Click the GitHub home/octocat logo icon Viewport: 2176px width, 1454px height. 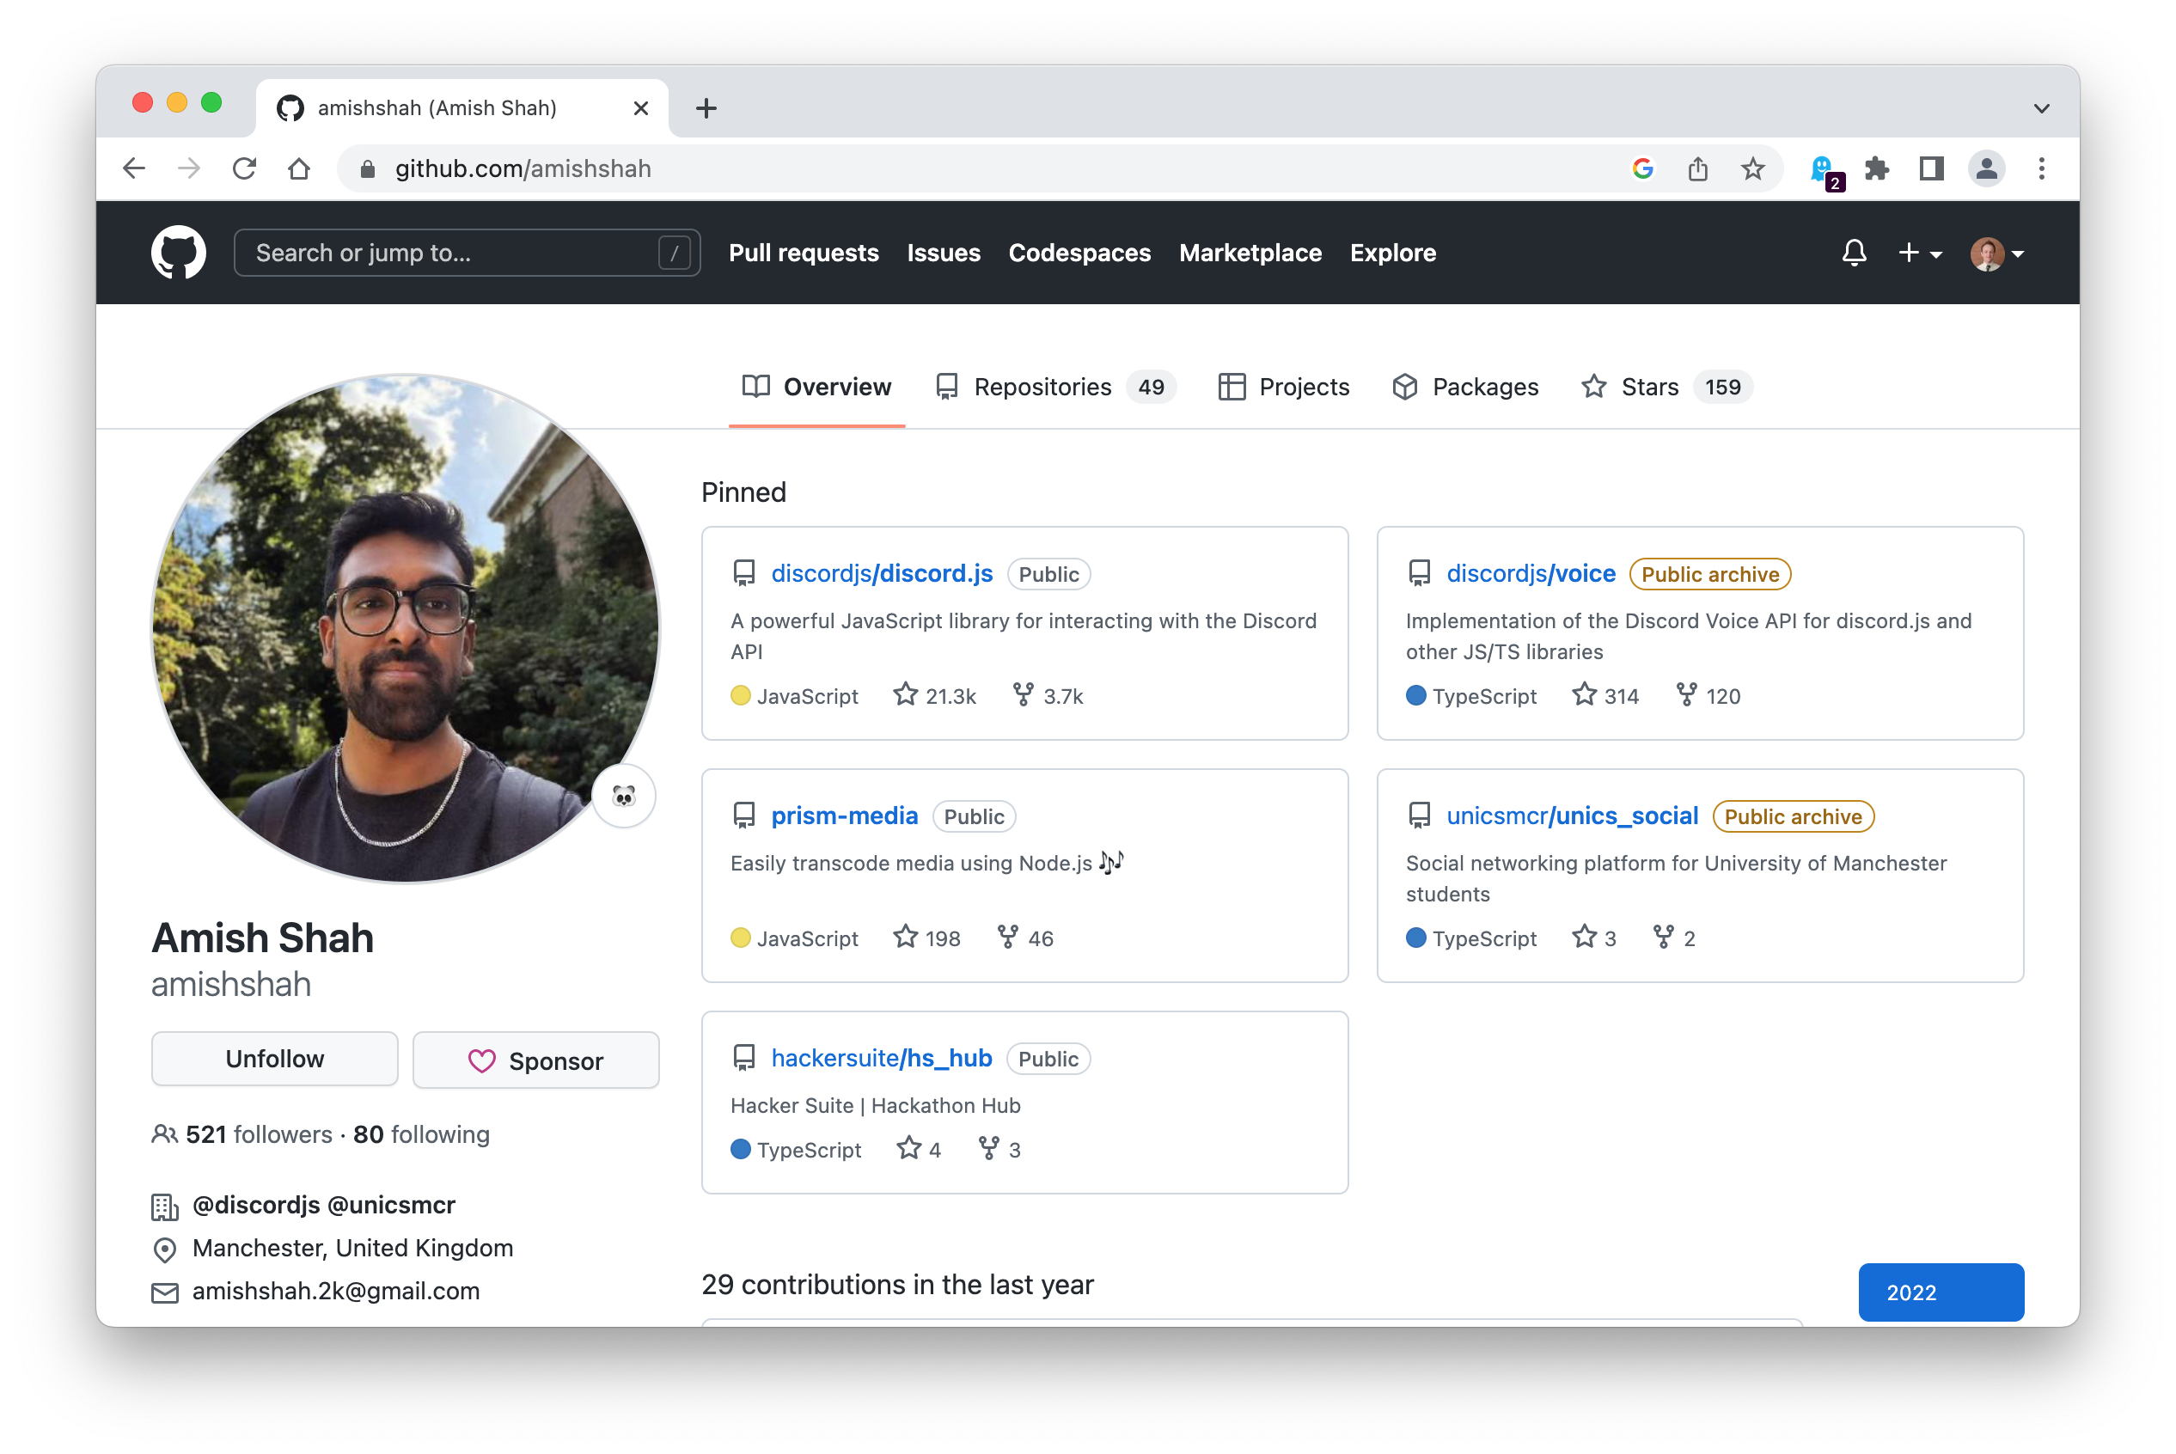[x=179, y=254]
